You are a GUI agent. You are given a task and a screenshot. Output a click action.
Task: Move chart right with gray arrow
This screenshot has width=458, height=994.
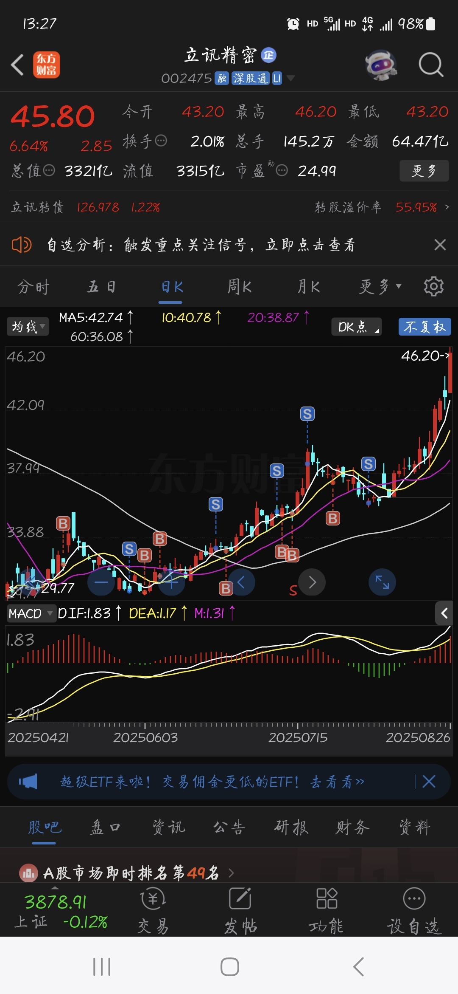click(x=312, y=582)
